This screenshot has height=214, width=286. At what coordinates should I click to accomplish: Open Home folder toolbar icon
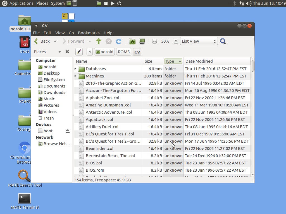pos(132,41)
